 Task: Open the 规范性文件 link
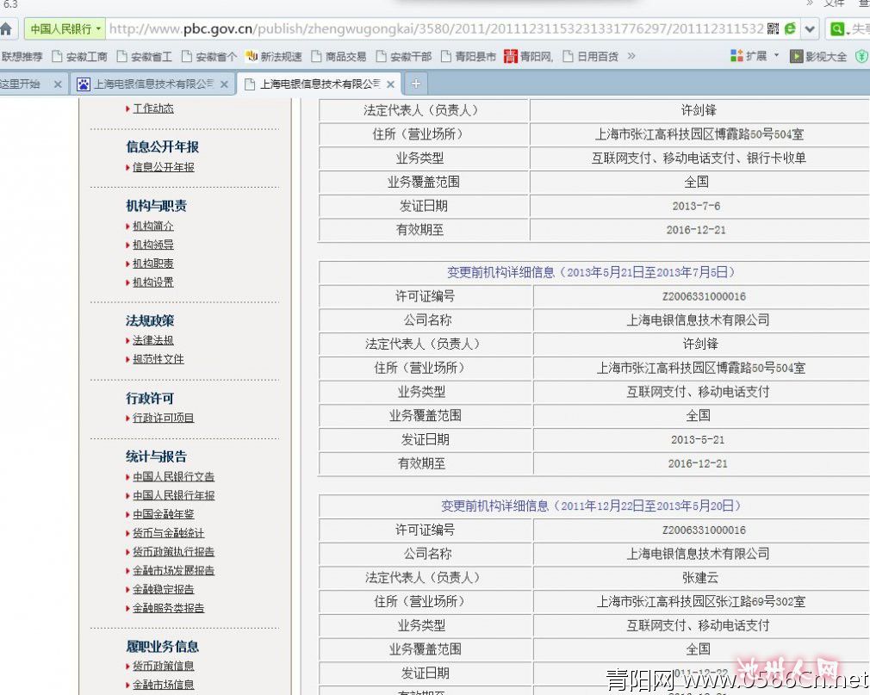coord(158,359)
